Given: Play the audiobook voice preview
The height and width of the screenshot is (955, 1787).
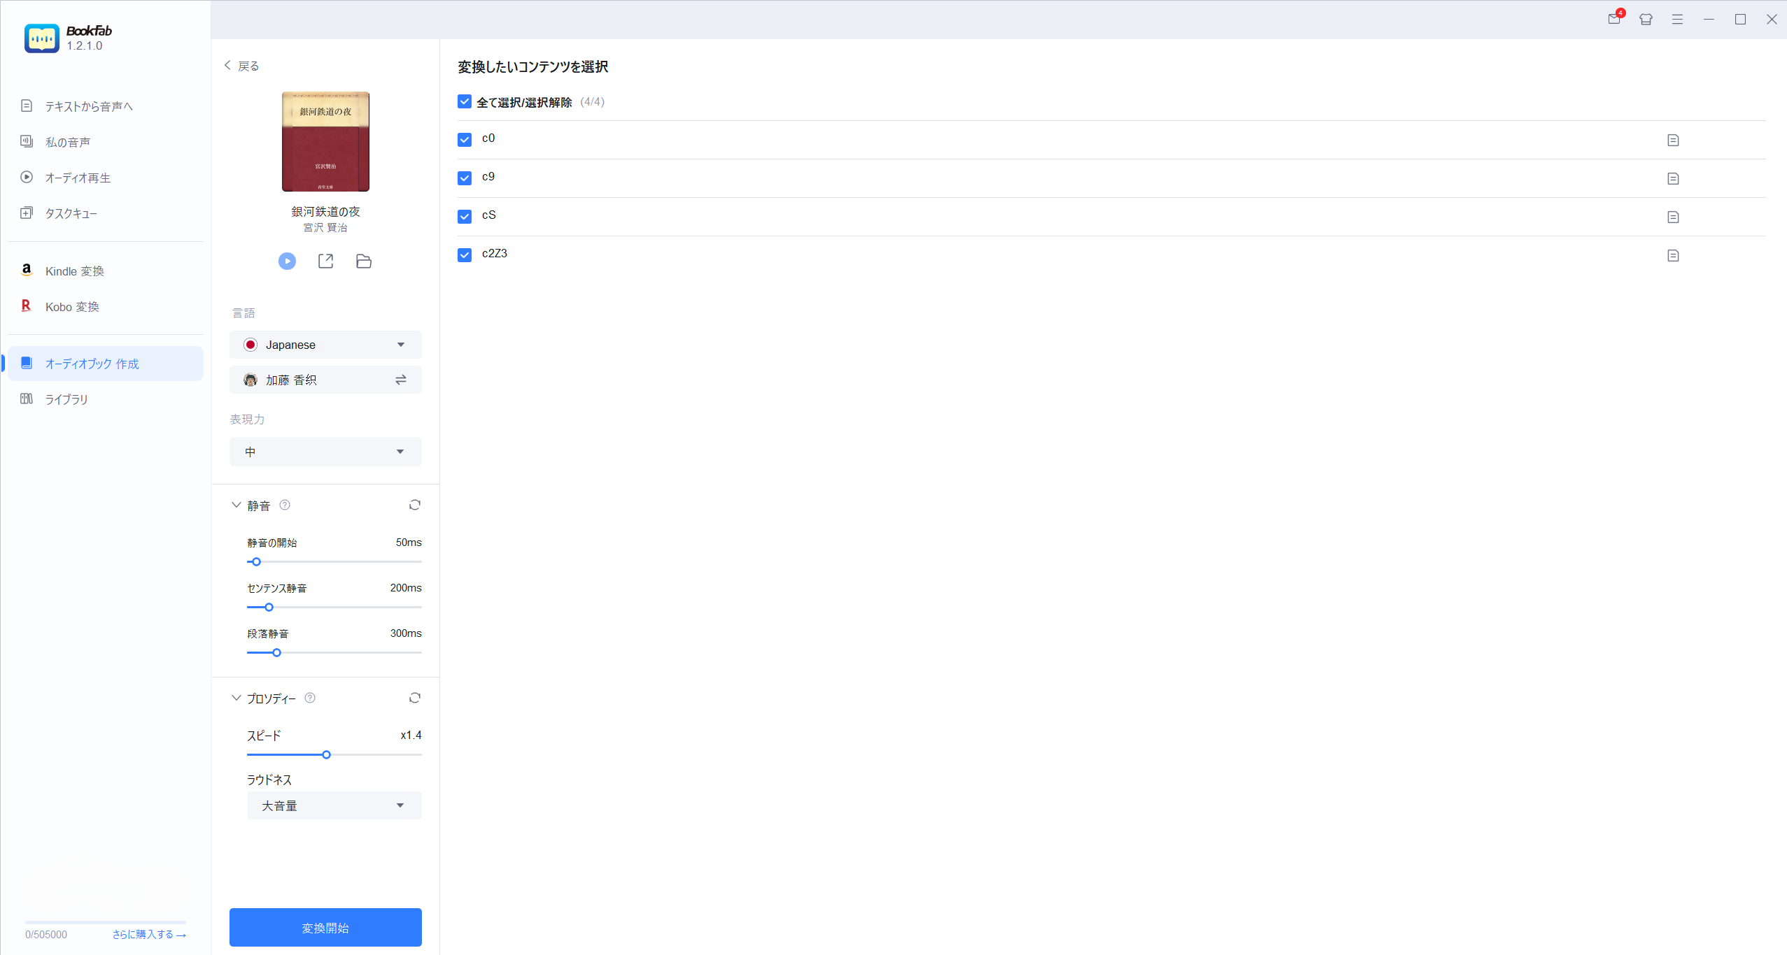Looking at the screenshot, I should 287,261.
